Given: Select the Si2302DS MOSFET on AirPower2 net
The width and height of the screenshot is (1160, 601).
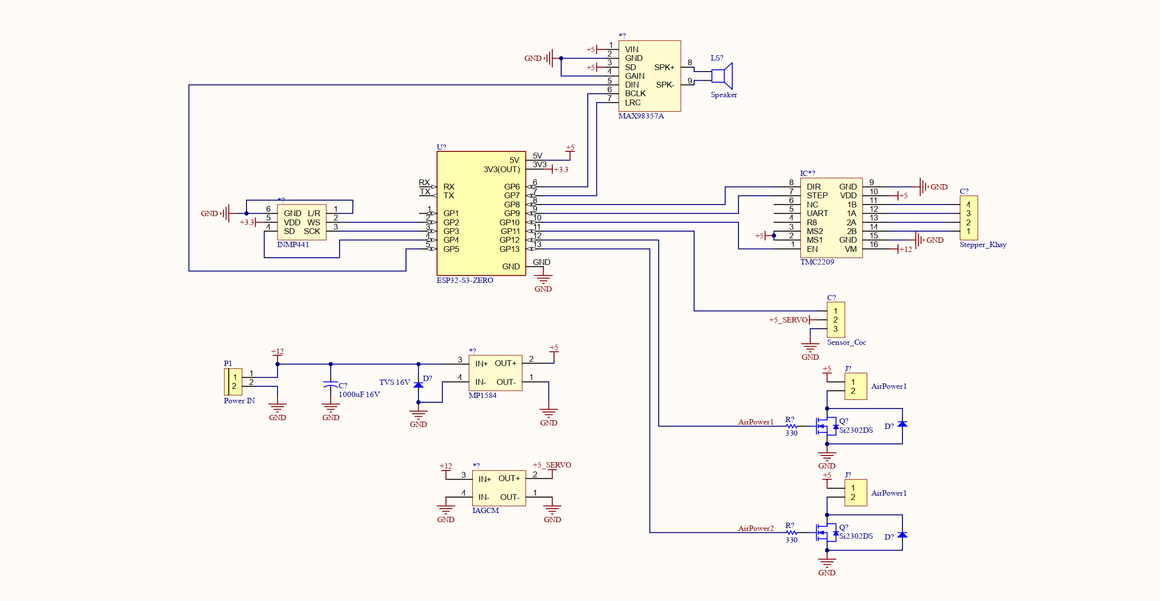Looking at the screenshot, I should point(827,533).
